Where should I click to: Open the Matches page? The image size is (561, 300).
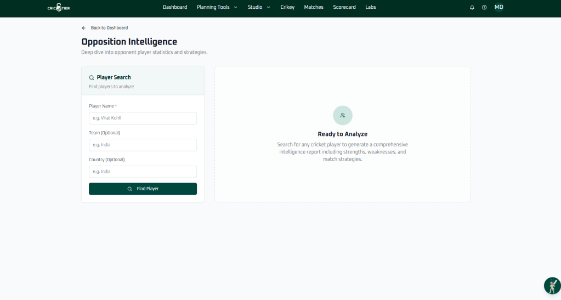[x=314, y=7]
